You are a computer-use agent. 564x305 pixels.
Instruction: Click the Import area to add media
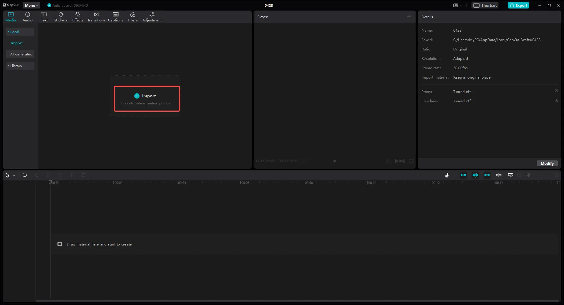click(x=147, y=99)
